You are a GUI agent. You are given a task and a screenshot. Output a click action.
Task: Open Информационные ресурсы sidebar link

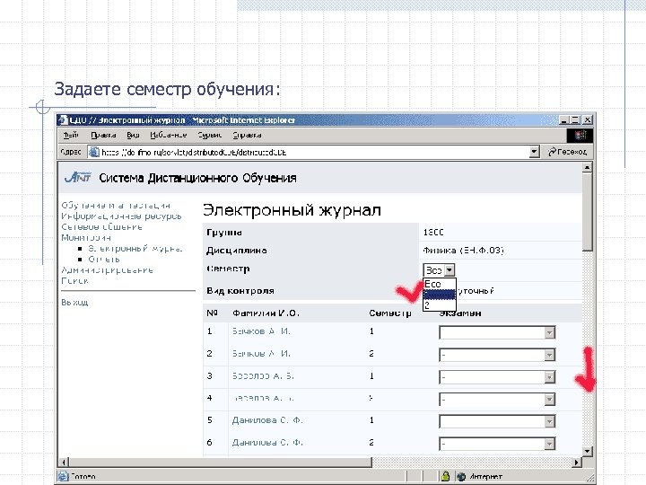tap(121, 216)
